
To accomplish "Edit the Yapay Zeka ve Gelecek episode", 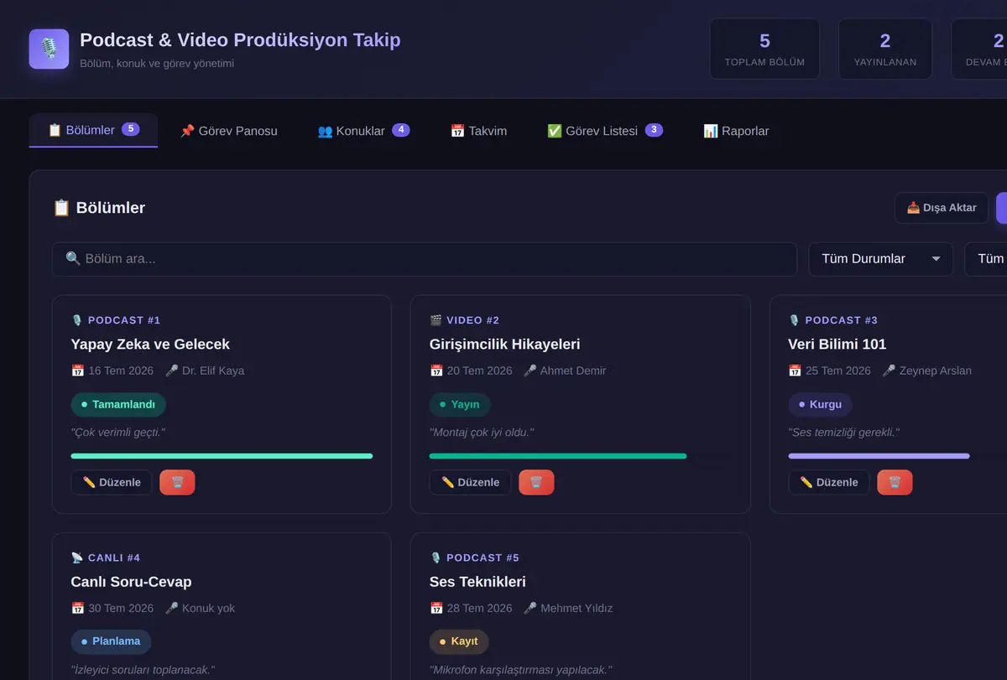I will pos(112,482).
